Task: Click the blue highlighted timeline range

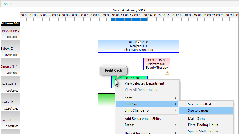Action: (x=129, y=19)
